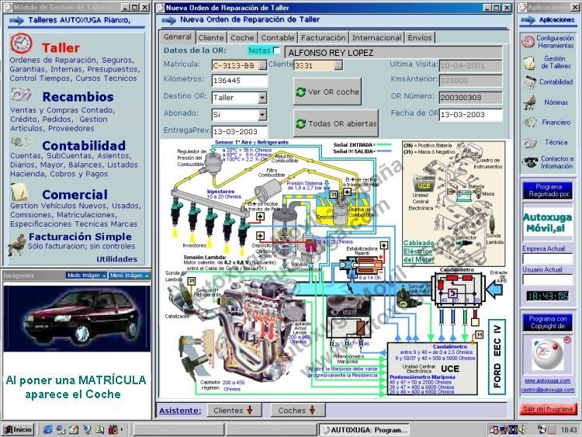Switch to the Cliente tab

(x=211, y=37)
